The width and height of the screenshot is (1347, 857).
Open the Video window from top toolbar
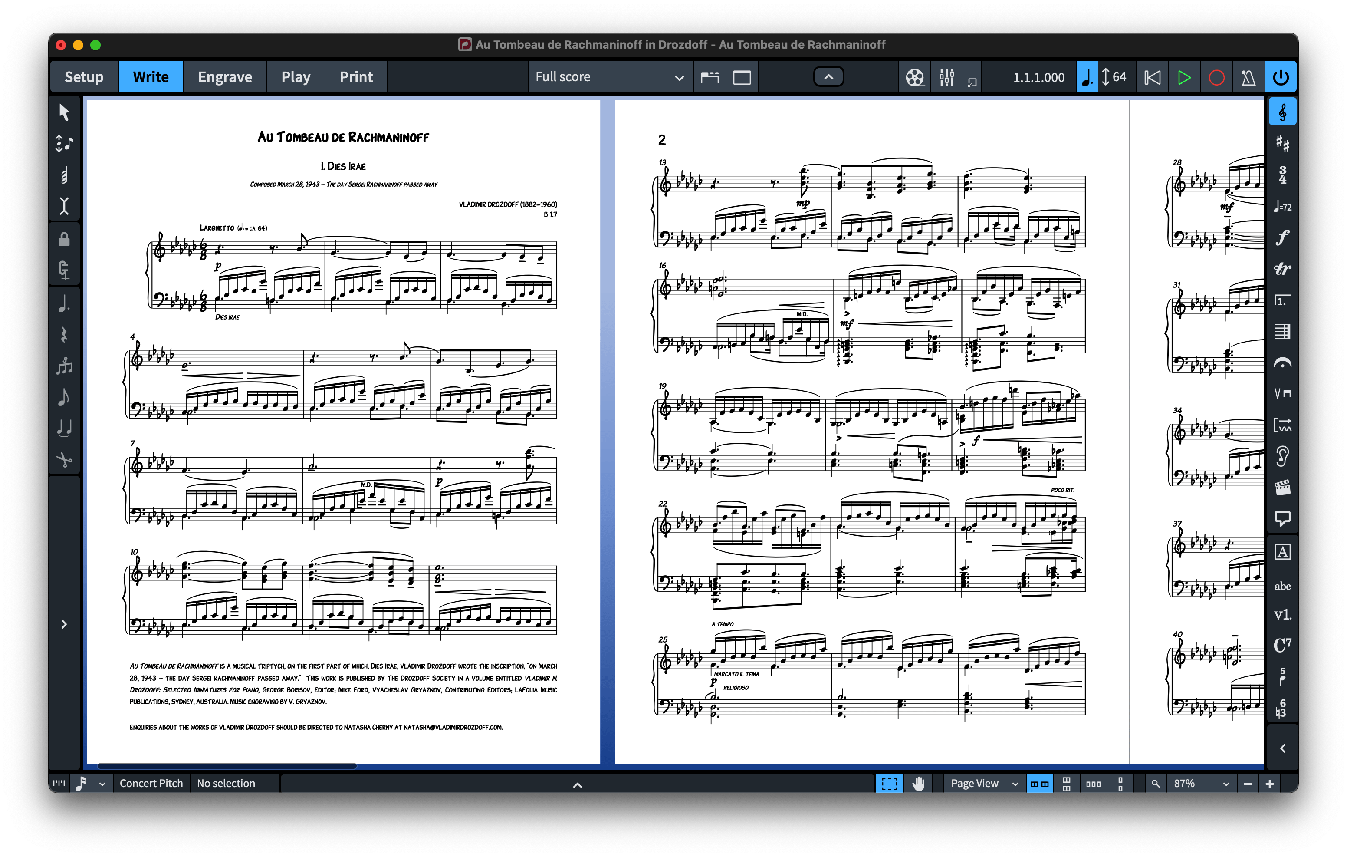(x=915, y=77)
